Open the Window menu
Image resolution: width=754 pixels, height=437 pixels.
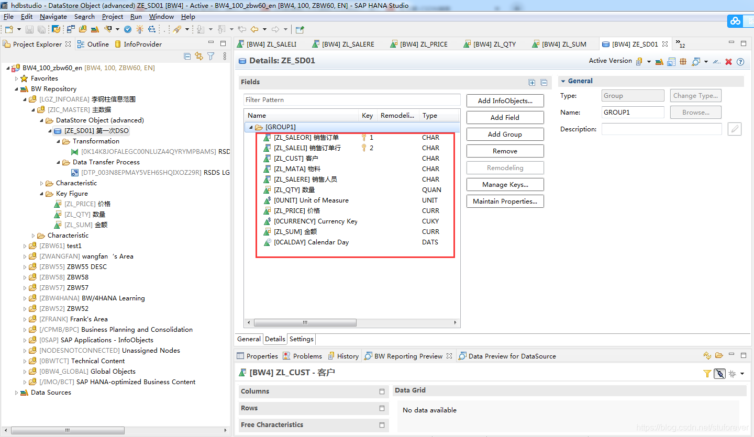tap(161, 16)
